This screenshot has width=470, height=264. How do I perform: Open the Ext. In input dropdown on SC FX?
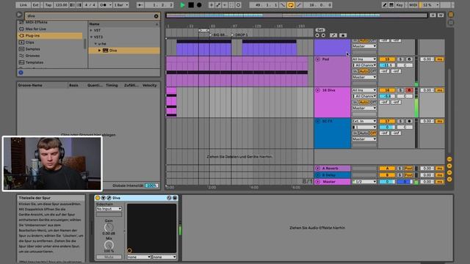[x=364, y=121]
